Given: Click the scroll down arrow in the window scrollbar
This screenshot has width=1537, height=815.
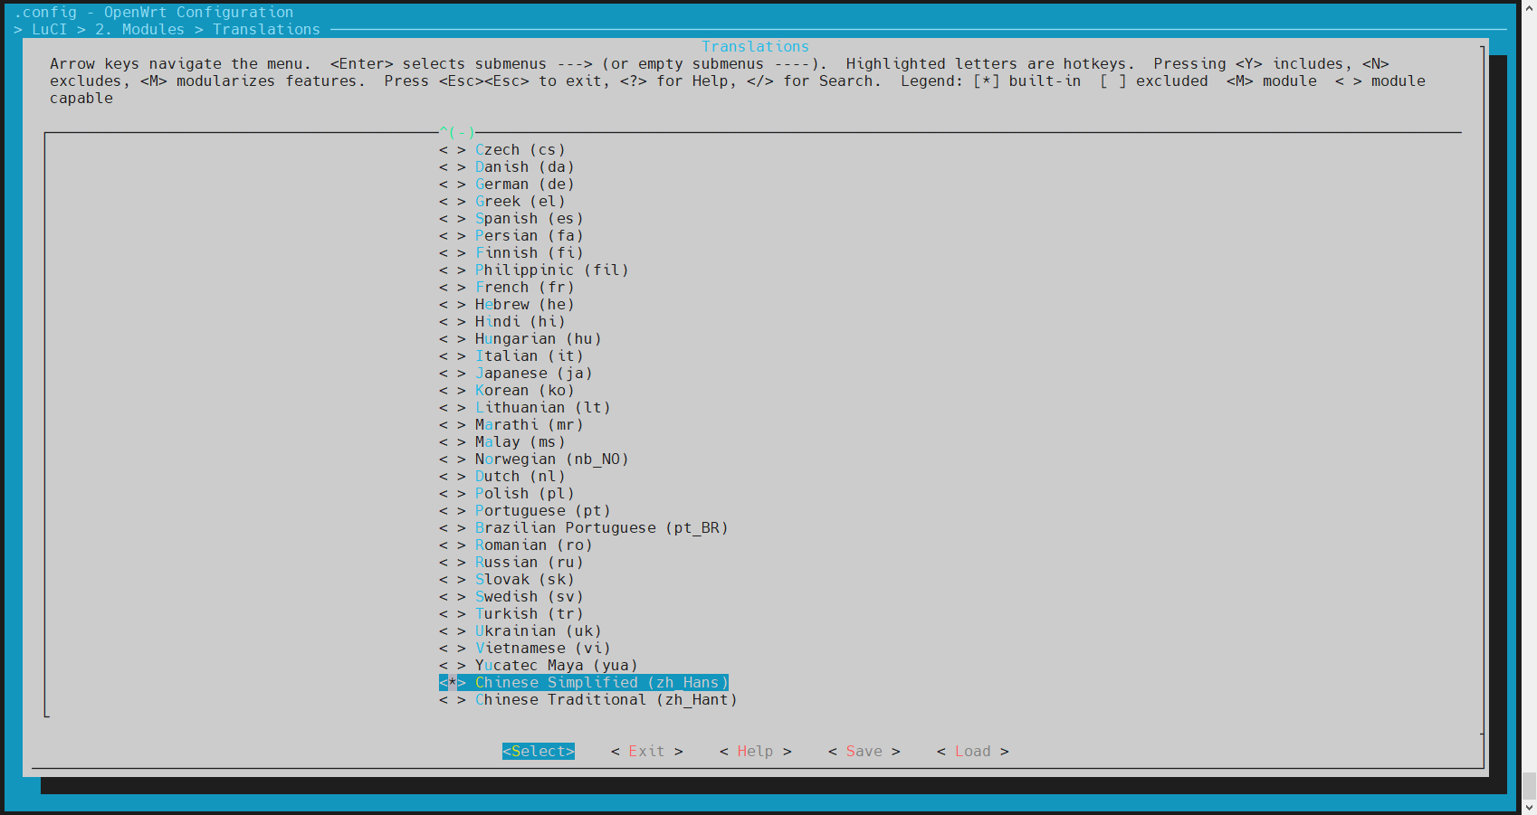Looking at the screenshot, I should pos(1529,806).
